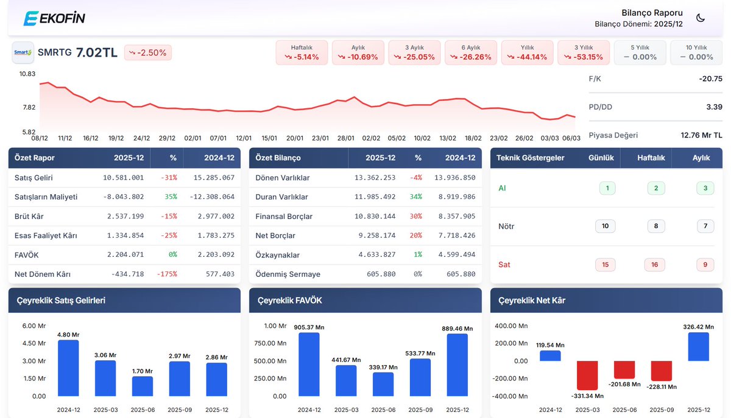Click the PD/DD value 3.39
The height and width of the screenshot is (418, 731).
[714, 107]
